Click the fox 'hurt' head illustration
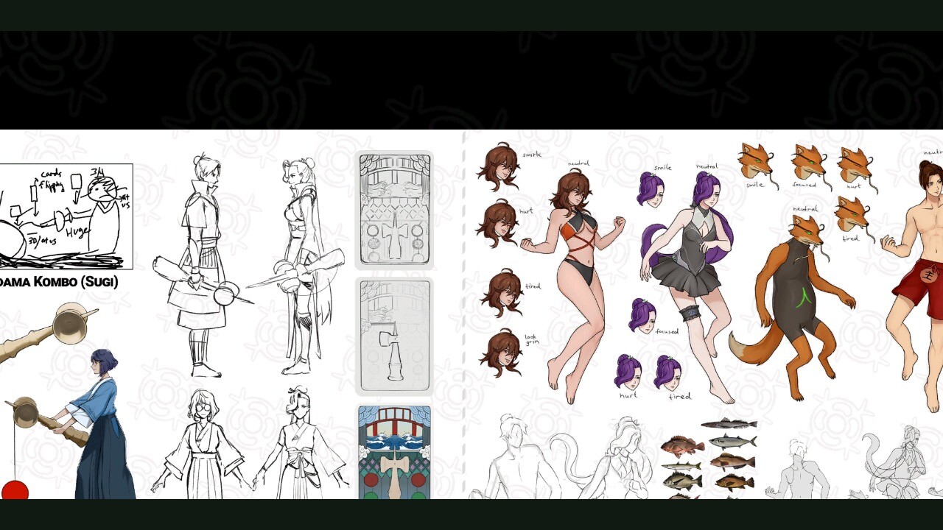The height and width of the screenshot is (530, 943). pos(855,167)
